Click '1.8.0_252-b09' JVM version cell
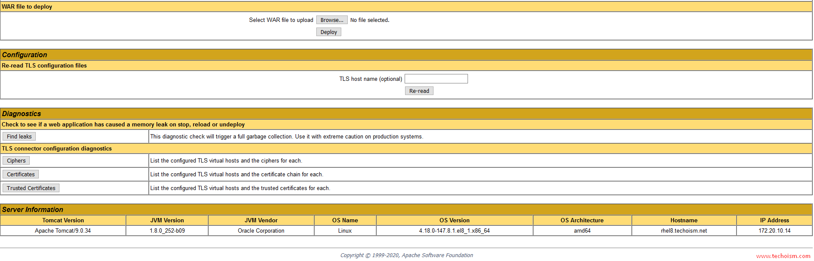 (x=167, y=230)
